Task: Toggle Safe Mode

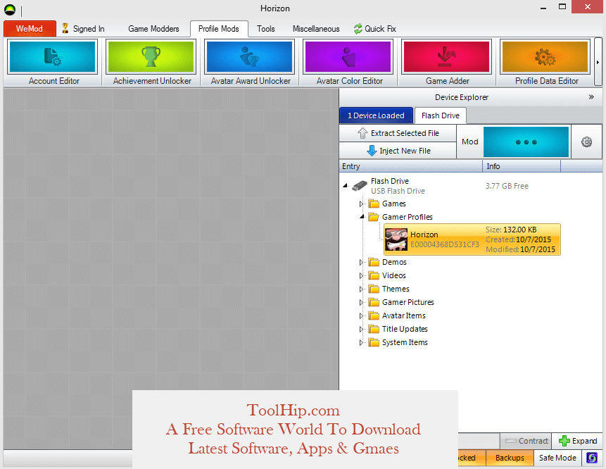Action: point(557,458)
